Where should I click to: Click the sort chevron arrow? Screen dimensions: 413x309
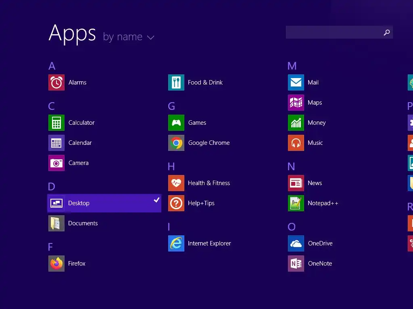coord(151,37)
